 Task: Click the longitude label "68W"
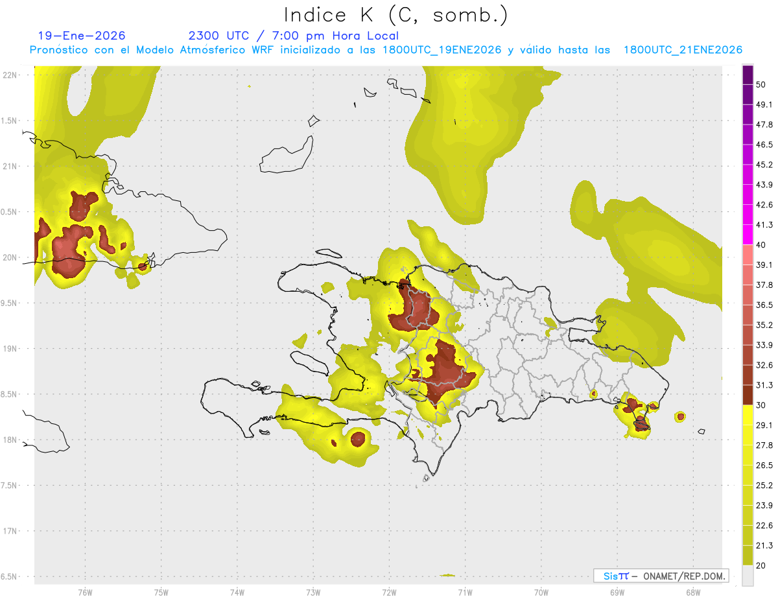click(x=692, y=593)
